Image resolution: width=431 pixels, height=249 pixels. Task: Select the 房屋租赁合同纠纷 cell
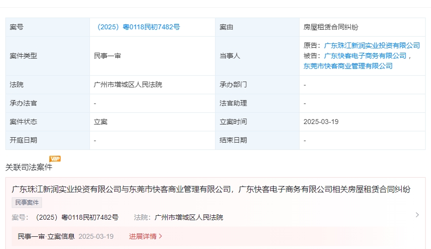point(362,27)
